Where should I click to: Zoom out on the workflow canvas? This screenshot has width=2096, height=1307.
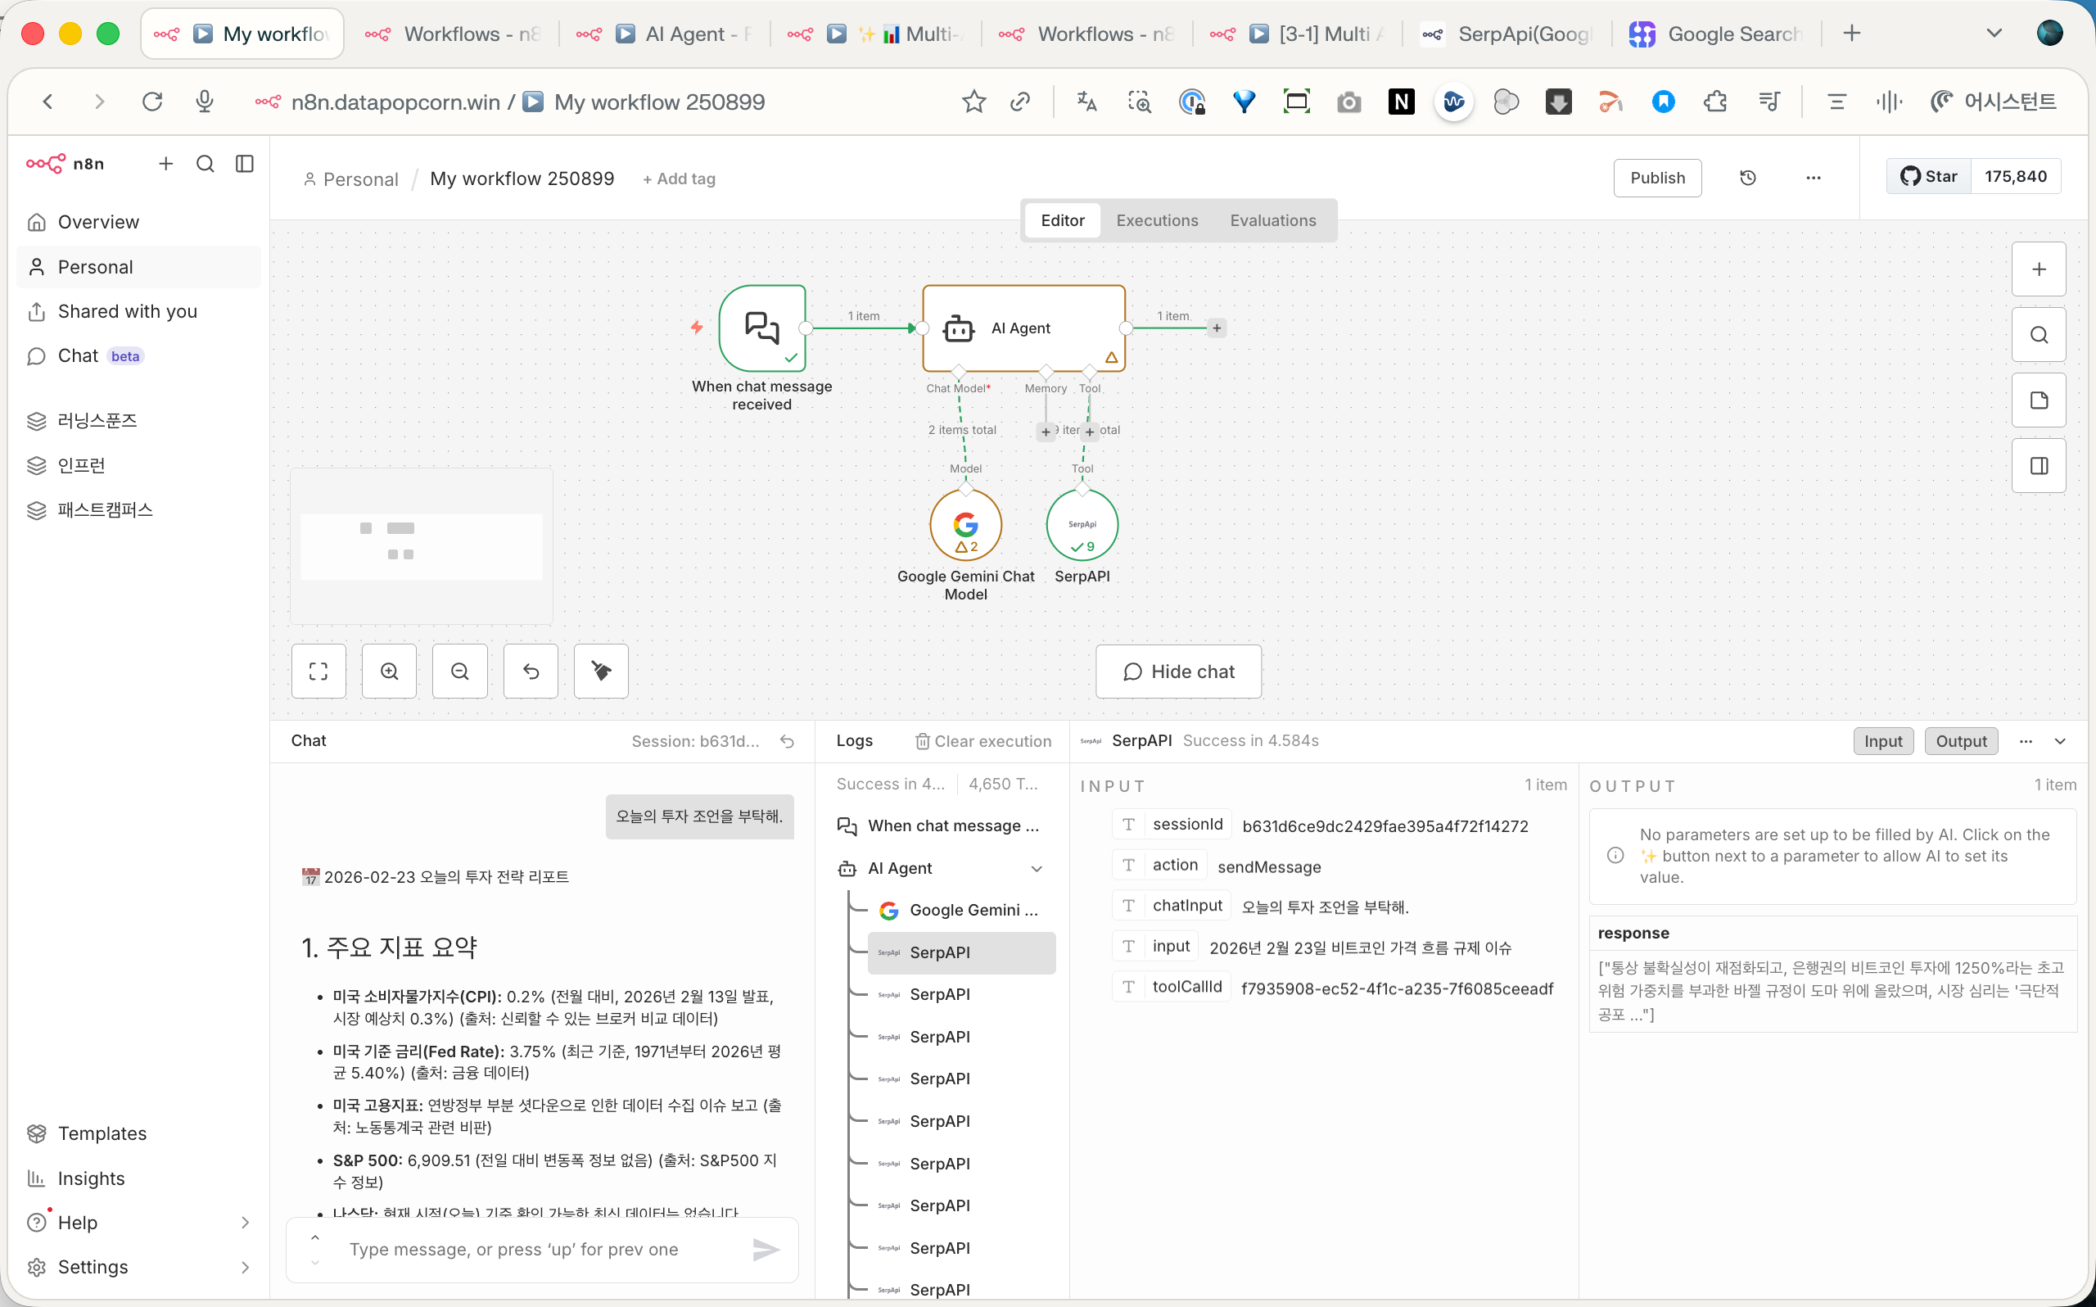coord(459,671)
